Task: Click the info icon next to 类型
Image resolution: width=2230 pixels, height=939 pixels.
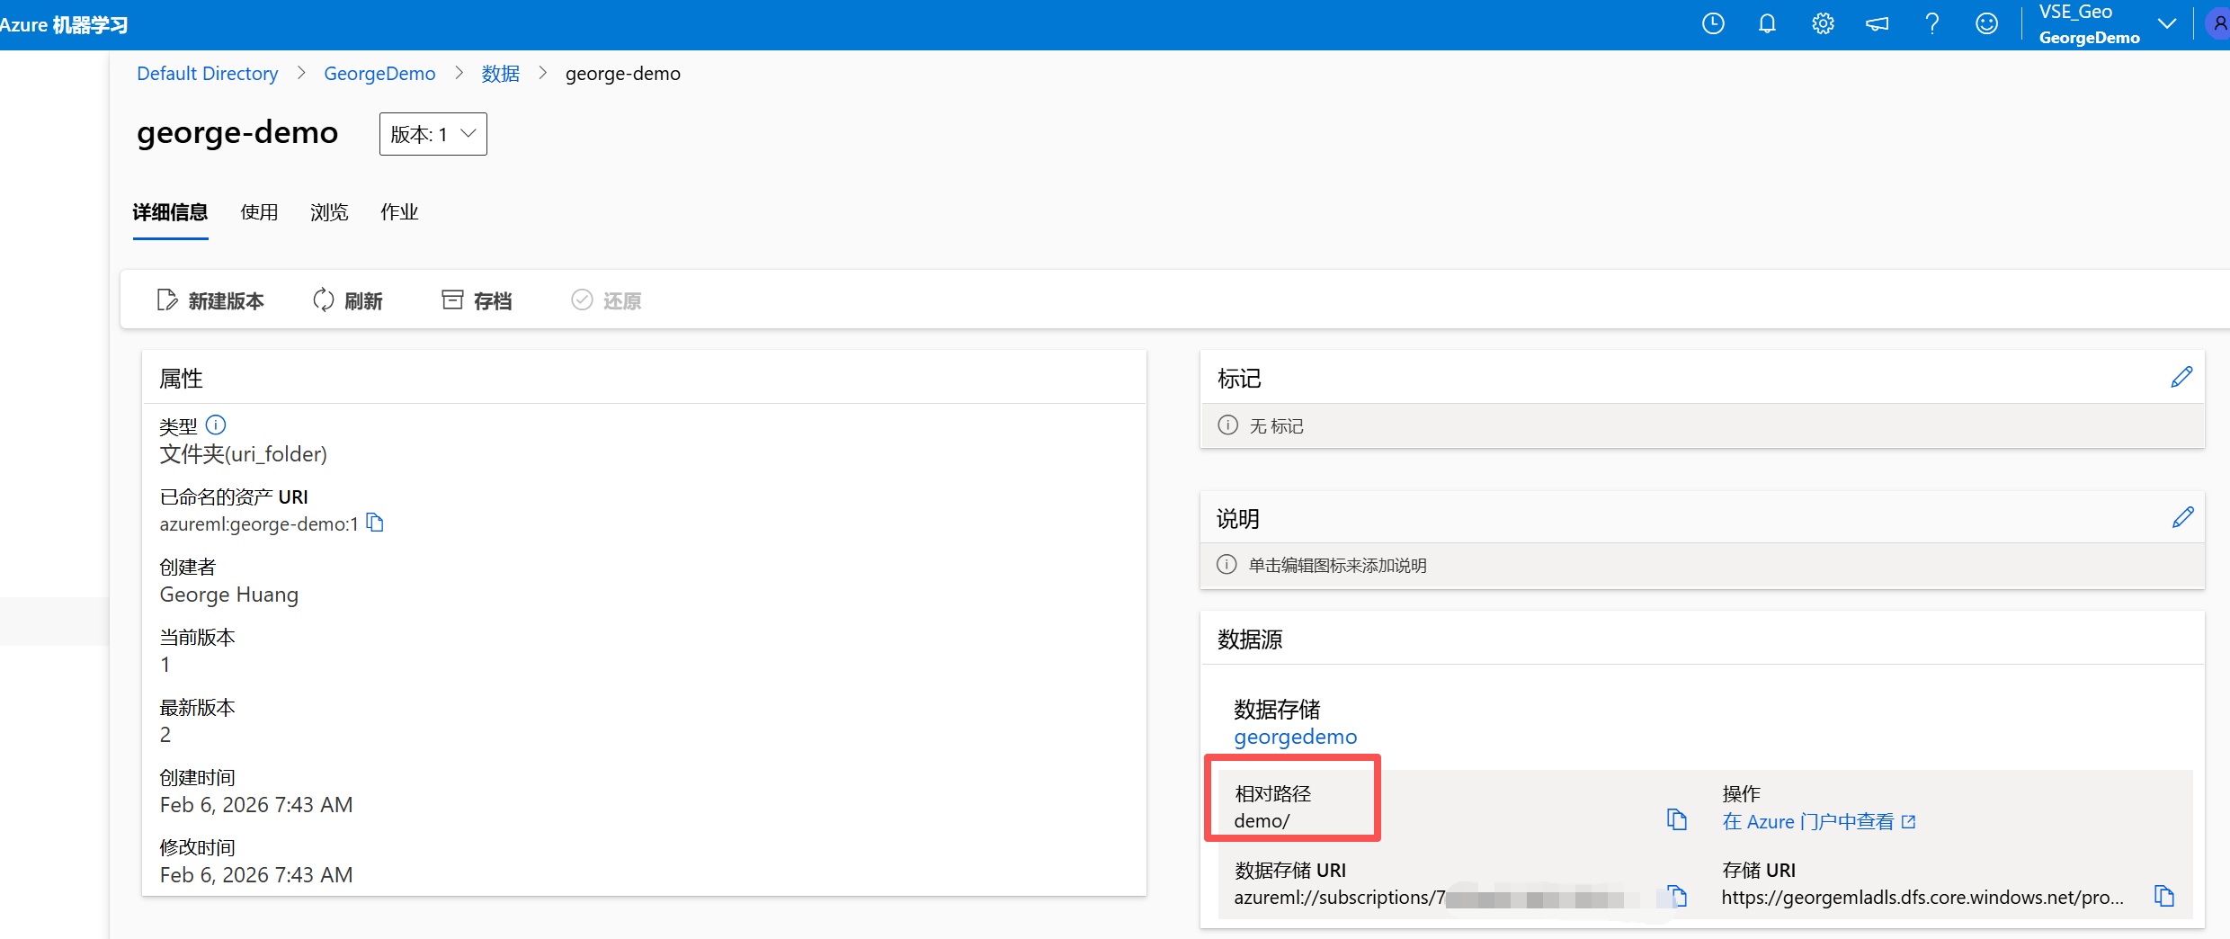Action: tap(216, 425)
